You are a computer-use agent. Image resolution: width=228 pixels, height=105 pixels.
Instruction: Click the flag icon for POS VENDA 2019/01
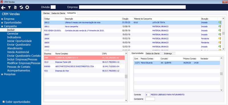[x=219, y=31]
